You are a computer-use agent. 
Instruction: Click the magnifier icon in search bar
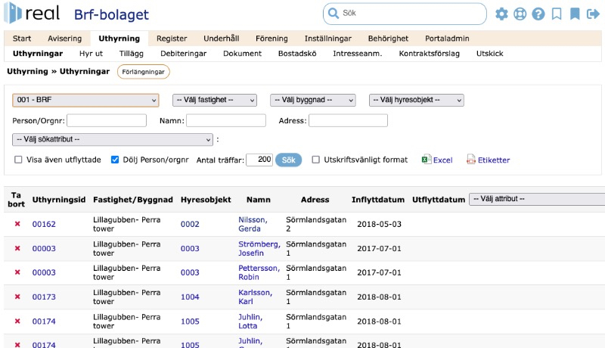pyautogui.click(x=334, y=13)
